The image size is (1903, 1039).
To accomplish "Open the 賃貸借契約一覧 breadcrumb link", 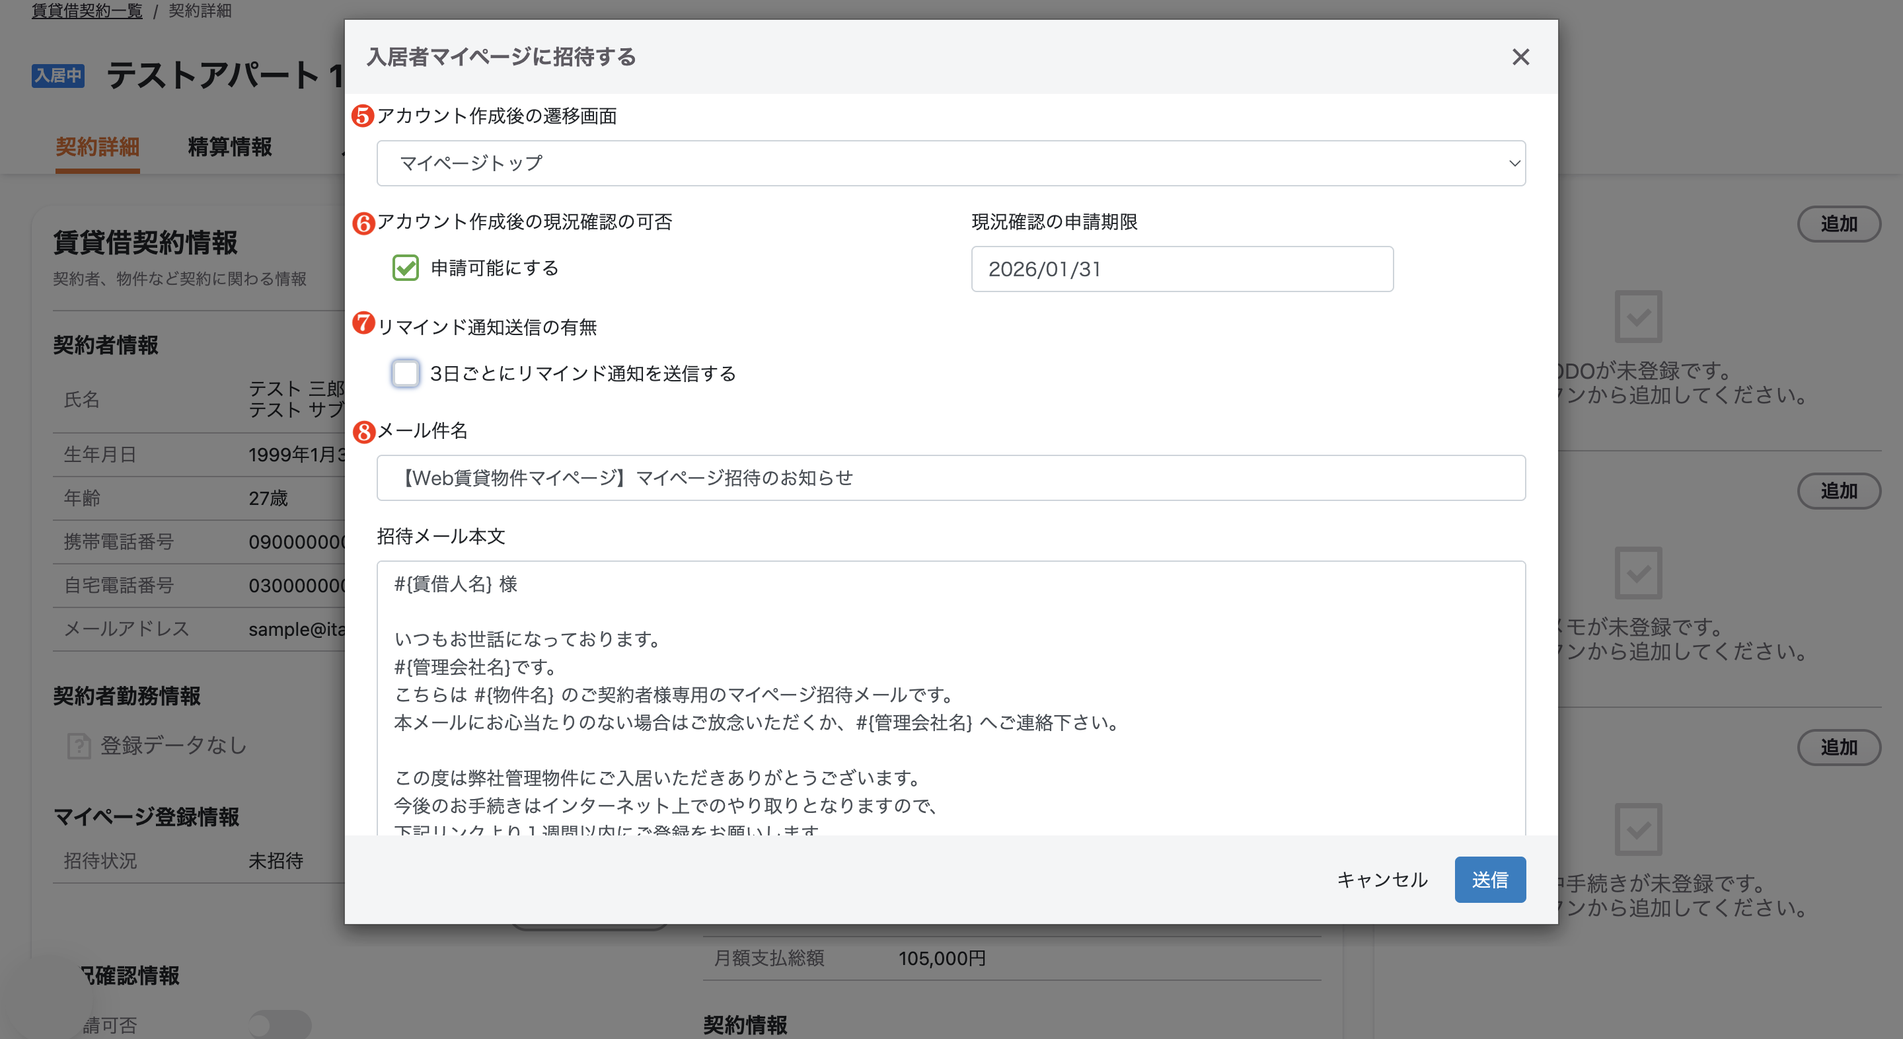I will (87, 11).
